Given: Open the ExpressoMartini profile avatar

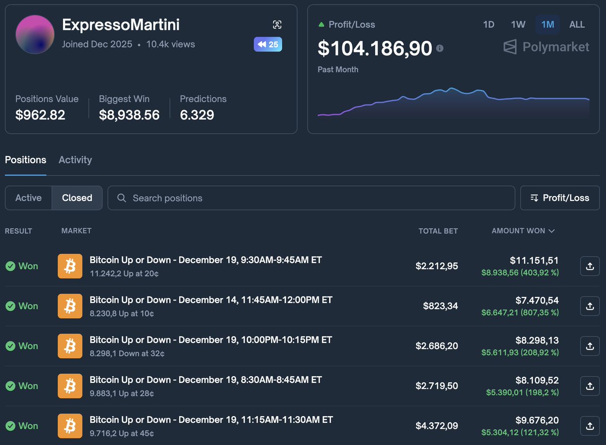Looking at the screenshot, I should click(35, 34).
